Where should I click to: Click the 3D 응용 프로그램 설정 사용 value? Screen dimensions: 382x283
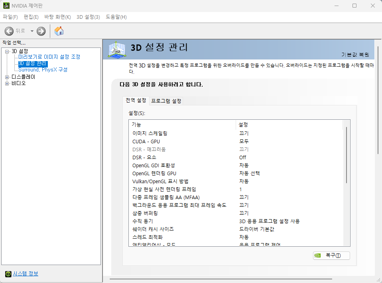pyautogui.click(x=269, y=221)
